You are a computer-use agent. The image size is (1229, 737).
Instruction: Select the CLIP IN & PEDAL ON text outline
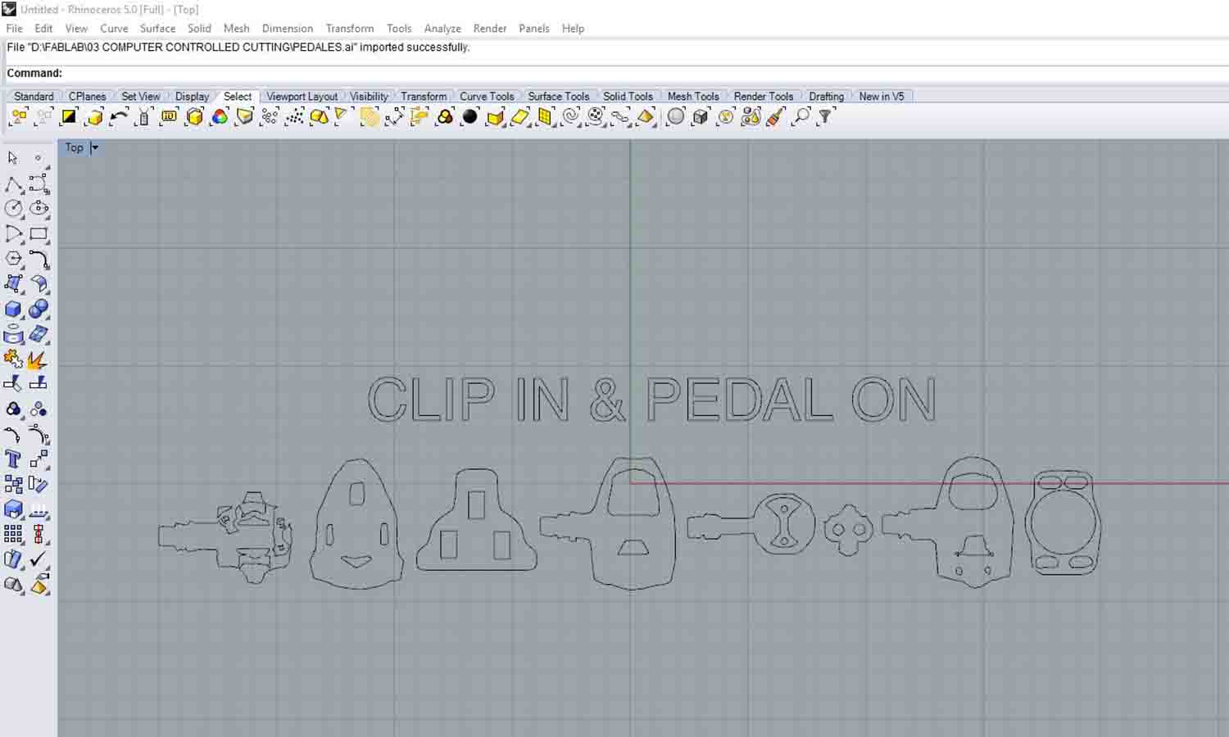click(652, 400)
